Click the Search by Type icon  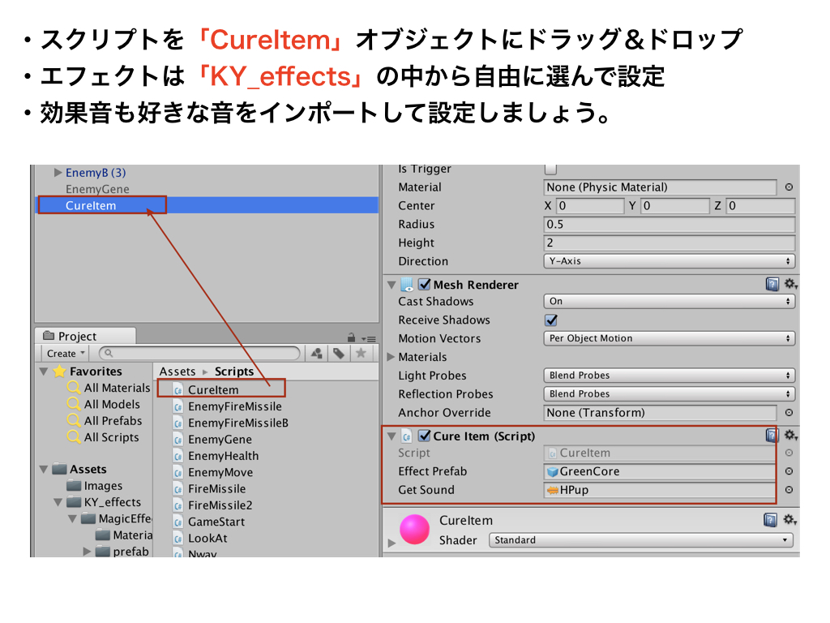[317, 354]
